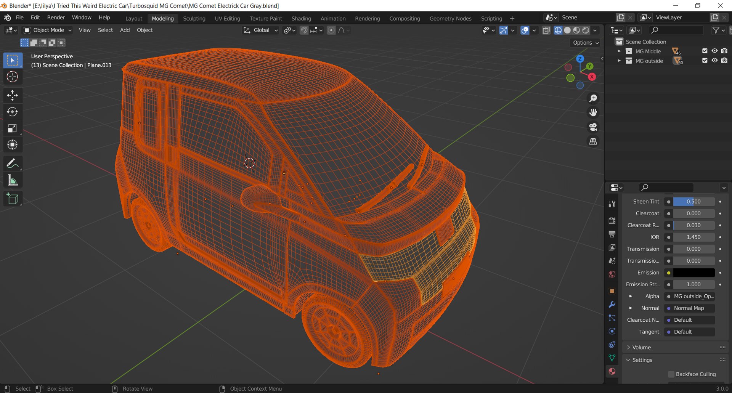Enable Backface Culling checkbox
The image size is (732, 393).
click(x=671, y=374)
